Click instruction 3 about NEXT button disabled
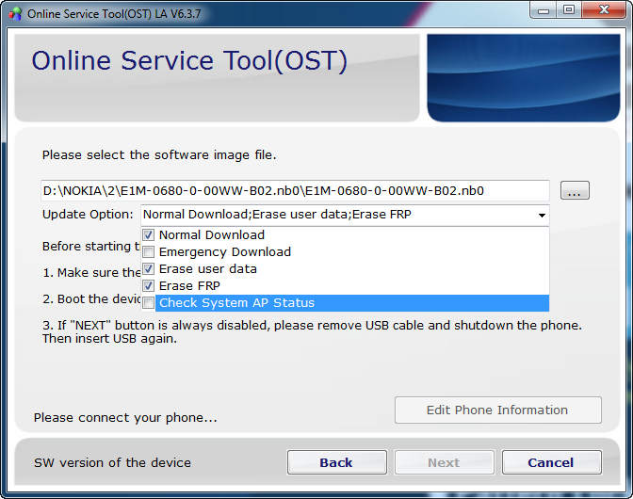 [312, 331]
